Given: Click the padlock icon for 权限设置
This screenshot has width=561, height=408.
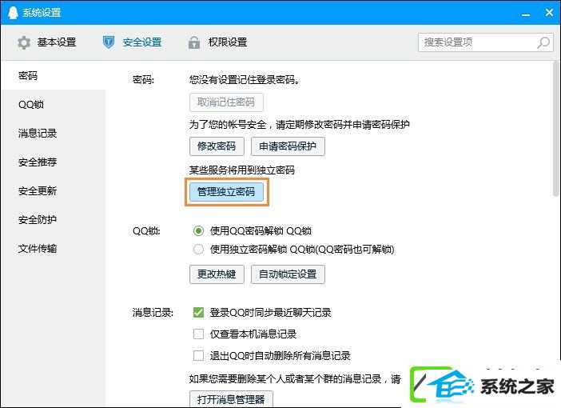Looking at the screenshot, I should coord(194,42).
